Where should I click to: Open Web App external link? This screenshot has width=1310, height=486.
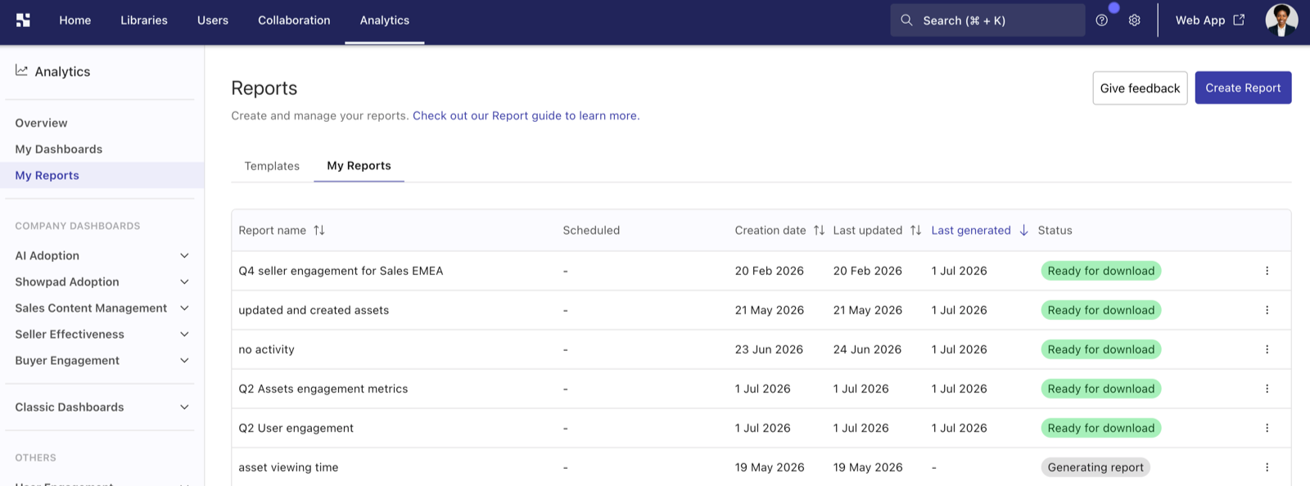click(x=1210, y=20)
